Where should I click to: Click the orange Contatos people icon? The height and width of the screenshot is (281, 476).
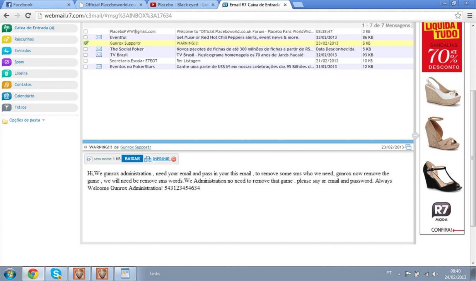coord(7,85)
